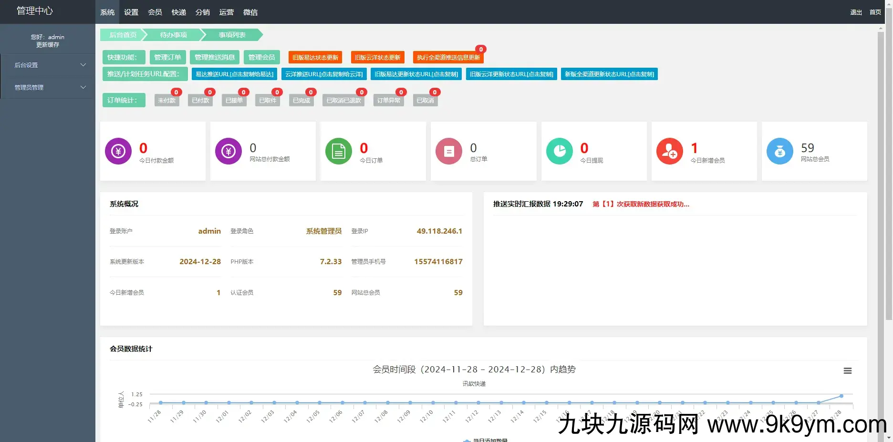Viewport: 893px width, 442px height.
Task: Click the blue money bag 网站总会员 icon
Action: tap(780, 151)
